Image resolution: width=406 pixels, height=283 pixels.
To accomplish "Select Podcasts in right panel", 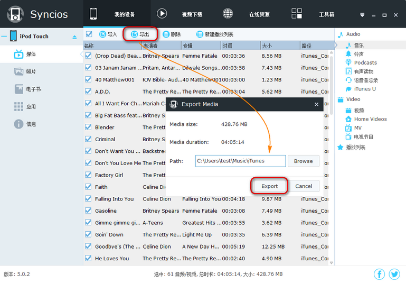I will pyautogui.click(x=361, y=62).
